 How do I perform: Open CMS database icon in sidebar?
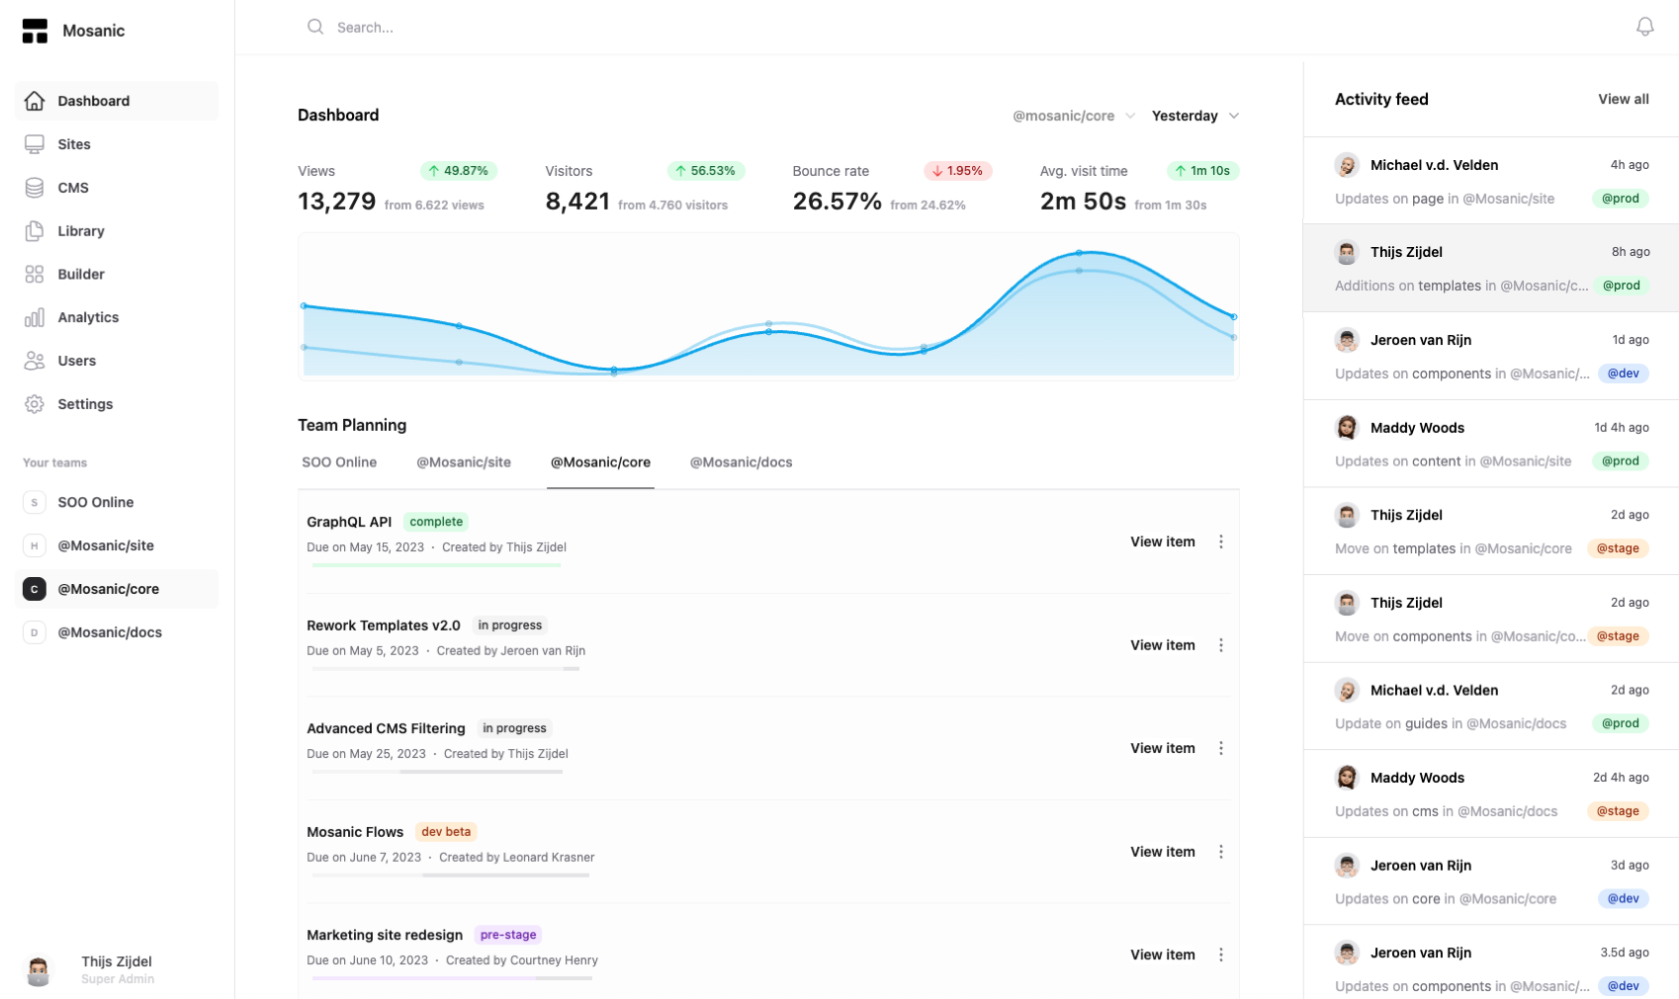tap(35, 188)
